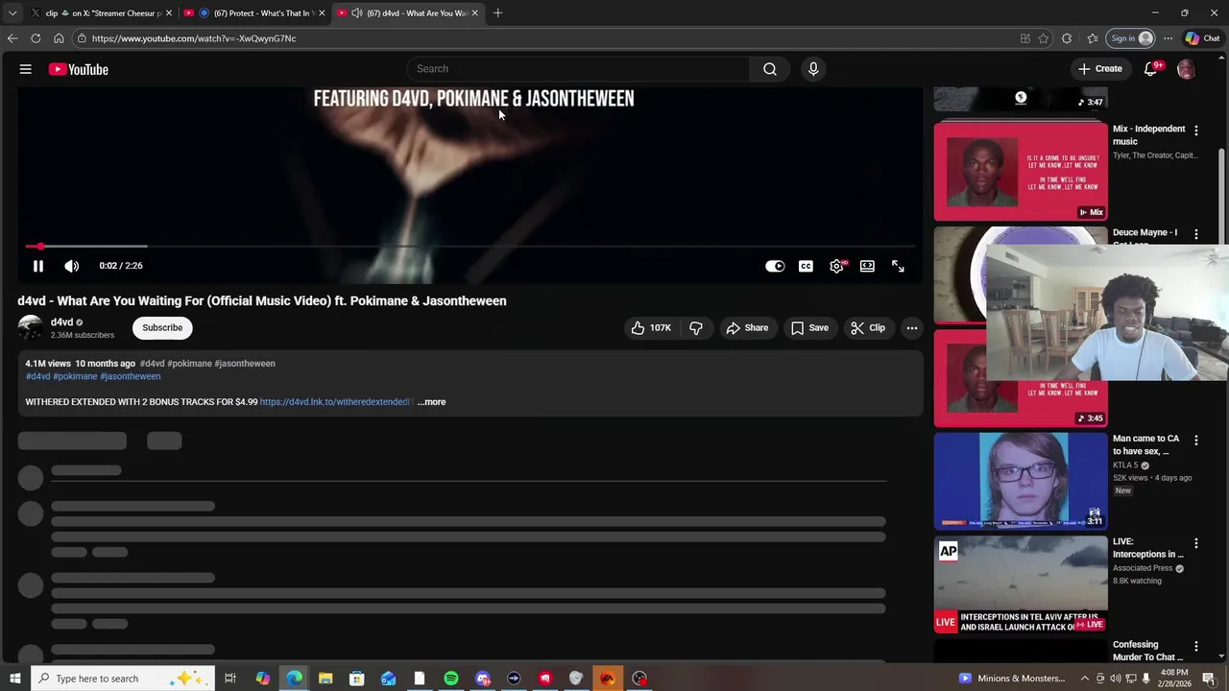This screenshot has width=1229, height=691.
Task: Open a new browser tab
Action: click(497, 13)
